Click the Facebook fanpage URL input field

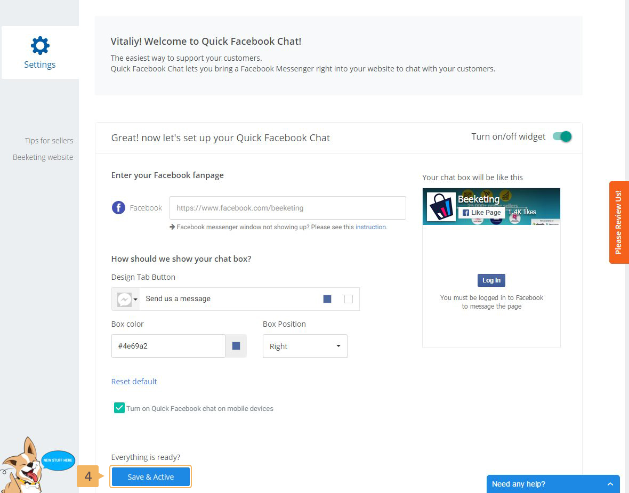coord(287,208)
